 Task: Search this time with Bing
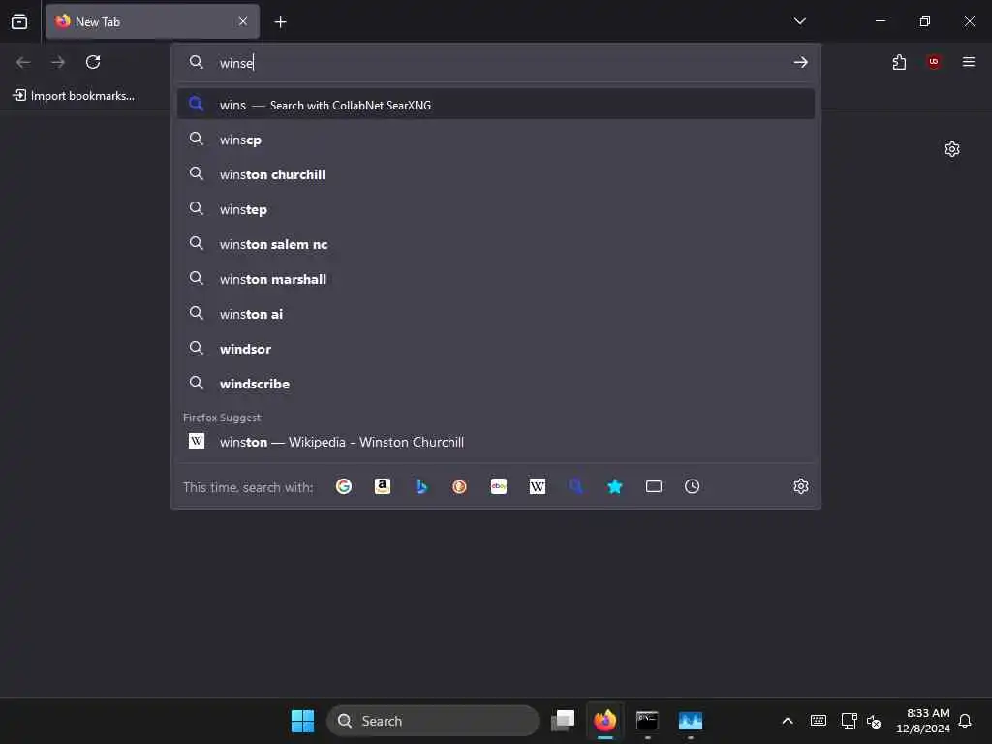421,486
